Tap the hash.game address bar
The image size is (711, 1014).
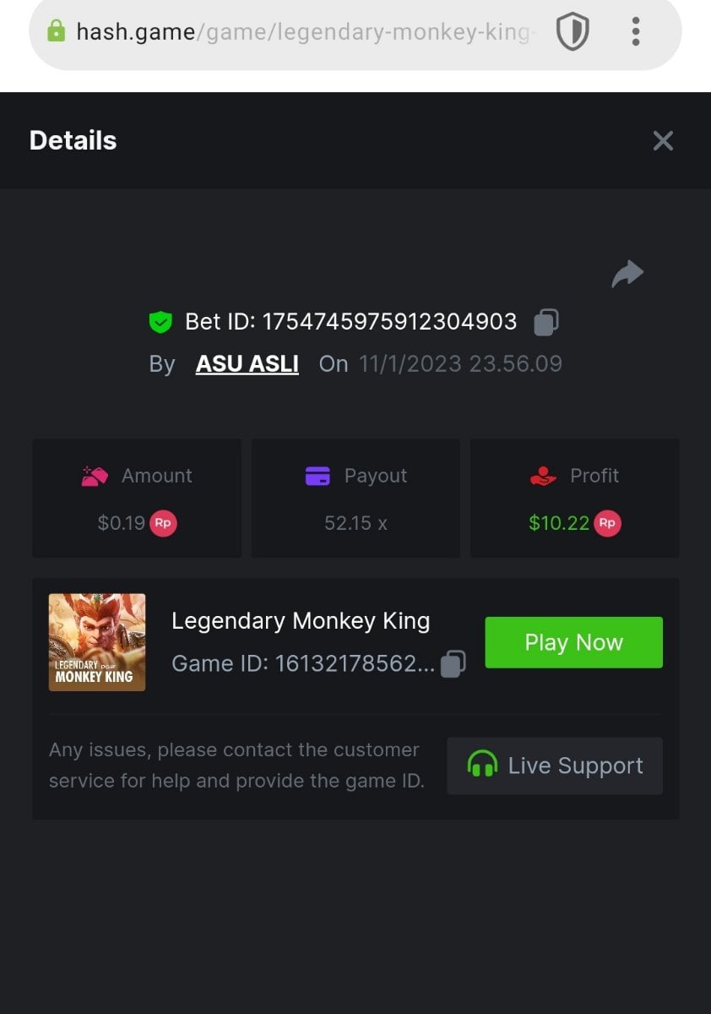pos(304,32)
